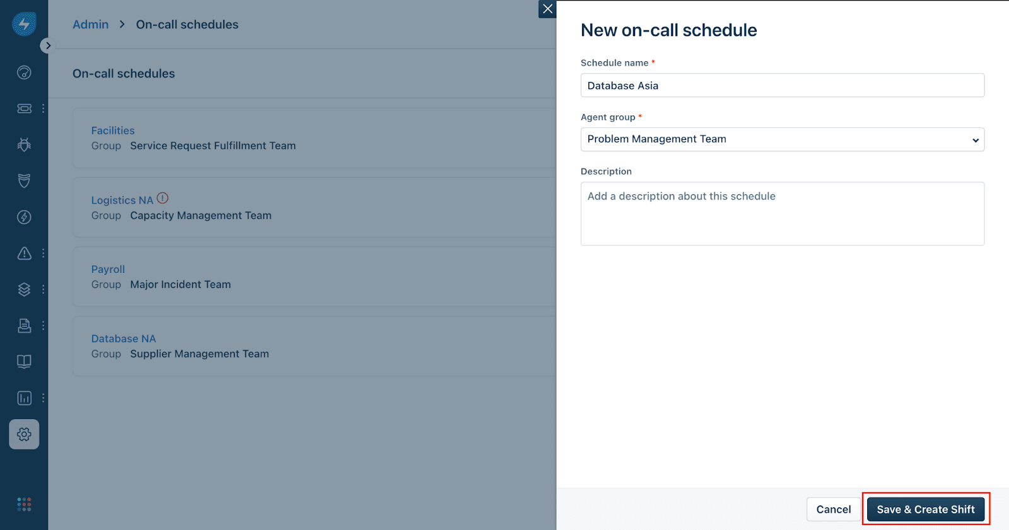Viewport: 1009px width, 530px height.
Task: Open the Agent group dropdown
Action: [782, 139]
